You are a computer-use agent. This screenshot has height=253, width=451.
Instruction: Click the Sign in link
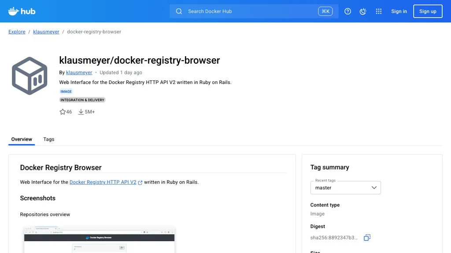click(x=399, y=11)
